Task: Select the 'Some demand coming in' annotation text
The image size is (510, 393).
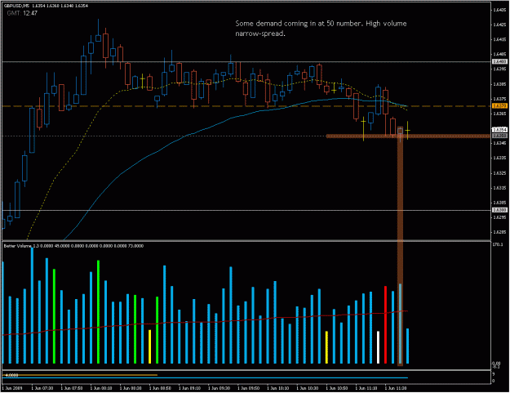Action: [321, 29]
